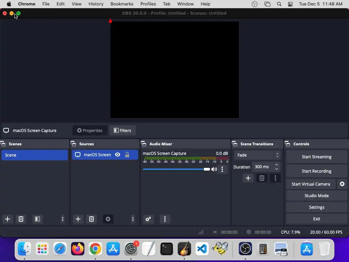Click the black preview canvas
The width and height of the screenshot is (349, 262).
[175, 70]
